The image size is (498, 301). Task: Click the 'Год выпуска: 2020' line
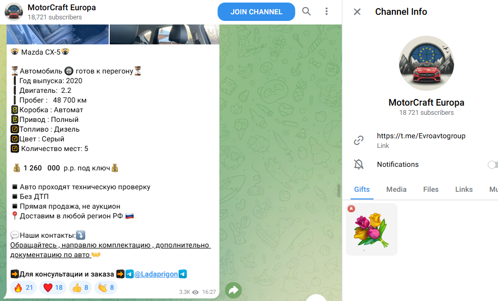click(x=51, y=81)
